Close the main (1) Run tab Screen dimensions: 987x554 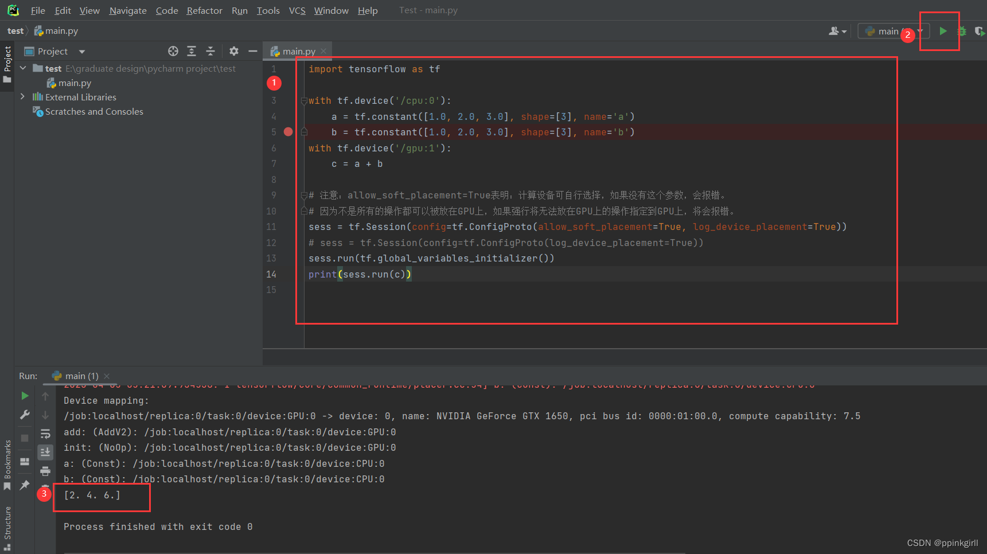[x=107, y=376]
